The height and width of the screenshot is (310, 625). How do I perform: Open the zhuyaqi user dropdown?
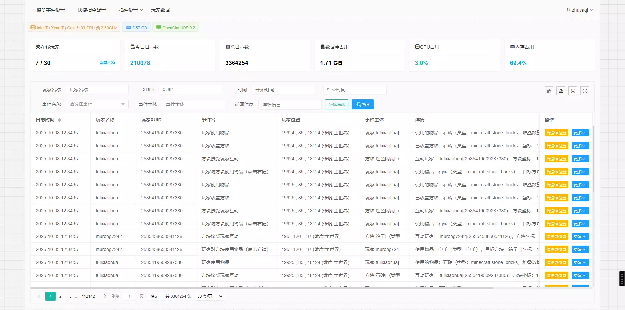point(580,10)
